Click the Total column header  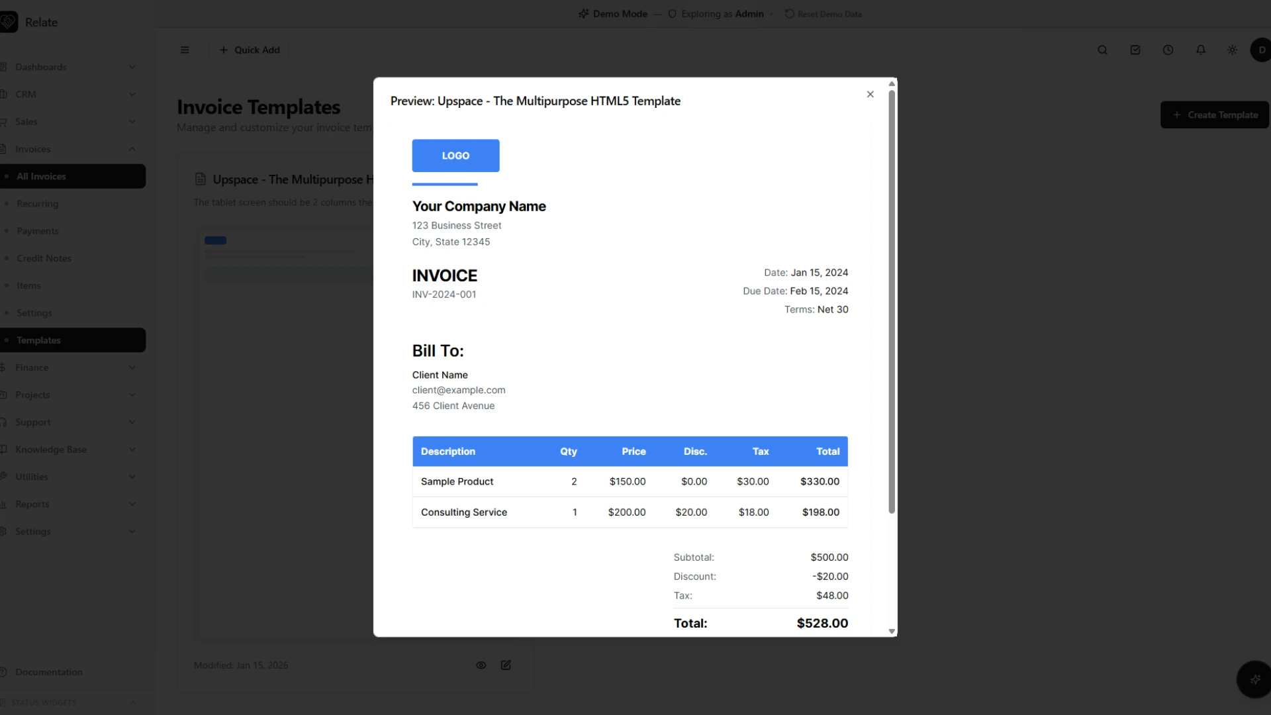click(x=827, y=452)
